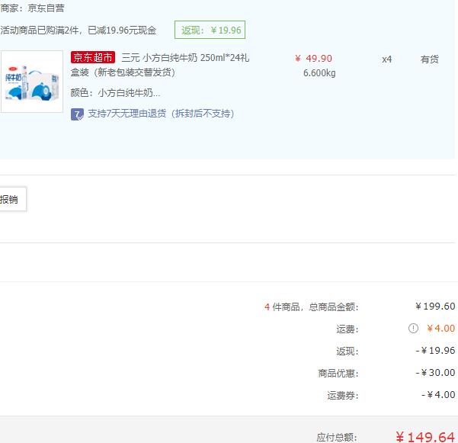The height and width of the screenshot is (443, 458).
Task: Click the 7-day return policy icon
Action: pos(77,114)
